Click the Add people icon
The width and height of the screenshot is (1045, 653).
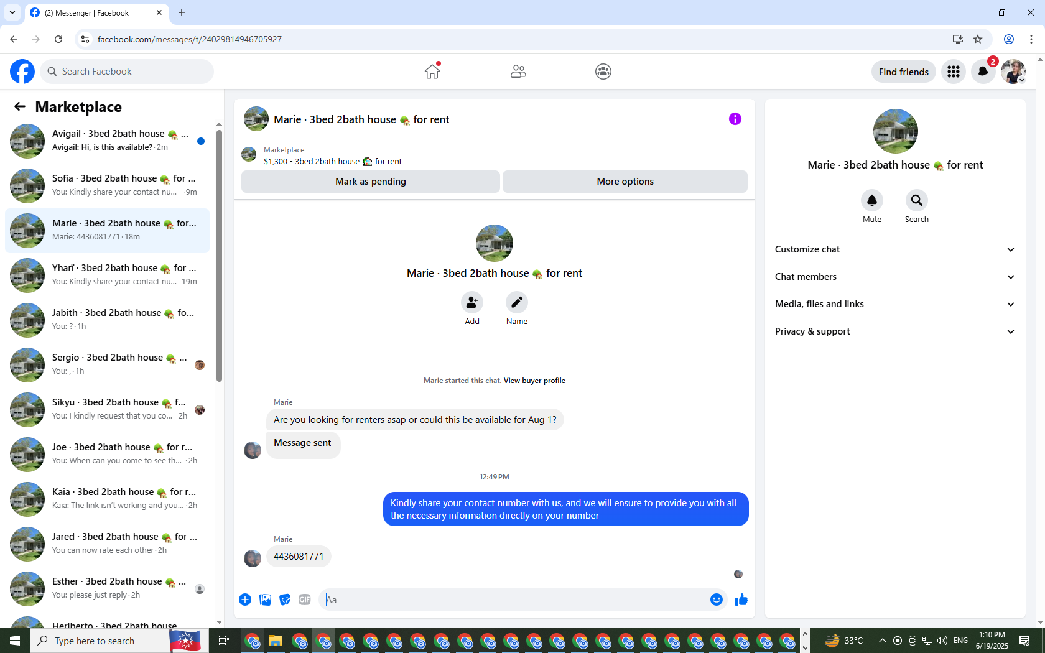click(472, 302)
